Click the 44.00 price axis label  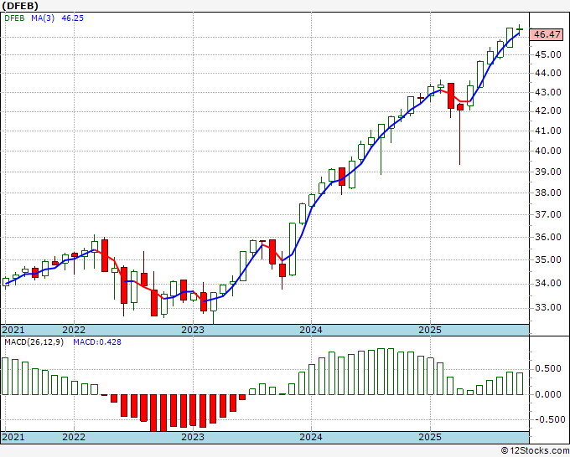tap(548, 73)
